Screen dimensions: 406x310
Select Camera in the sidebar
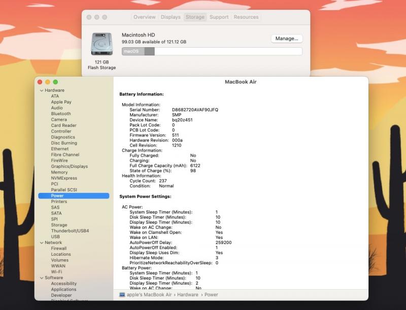(x=59, y=120)
